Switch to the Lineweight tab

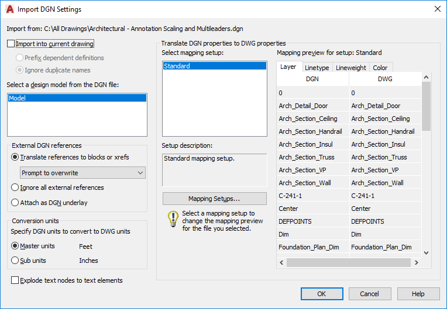click(351, 68)
